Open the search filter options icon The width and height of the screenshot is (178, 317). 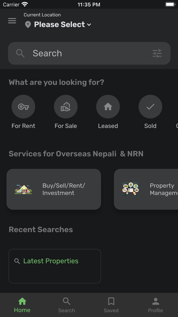click(157, 53)
